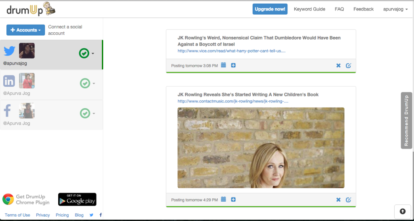
Task: Open Get DrumUp Chrome Plugin link
Action: pos(32,199)
